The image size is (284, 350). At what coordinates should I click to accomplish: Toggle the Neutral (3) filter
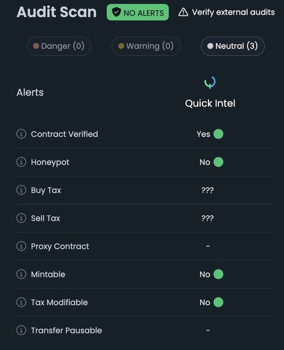[x=232, y=46]
